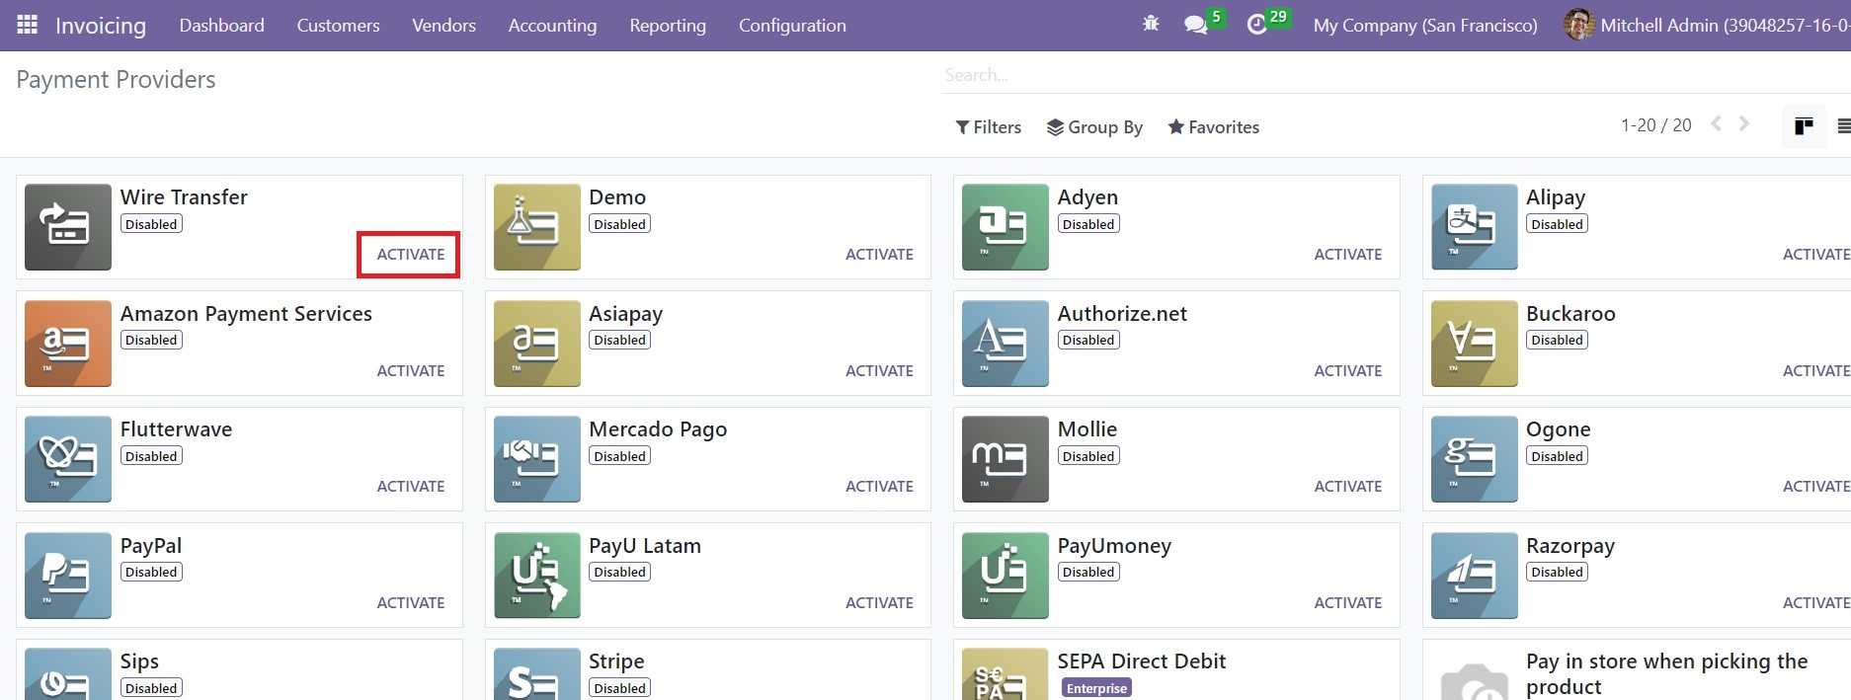Activate the PayPal provider
Screen dimensions: 1851x700
tap(410, 603)
